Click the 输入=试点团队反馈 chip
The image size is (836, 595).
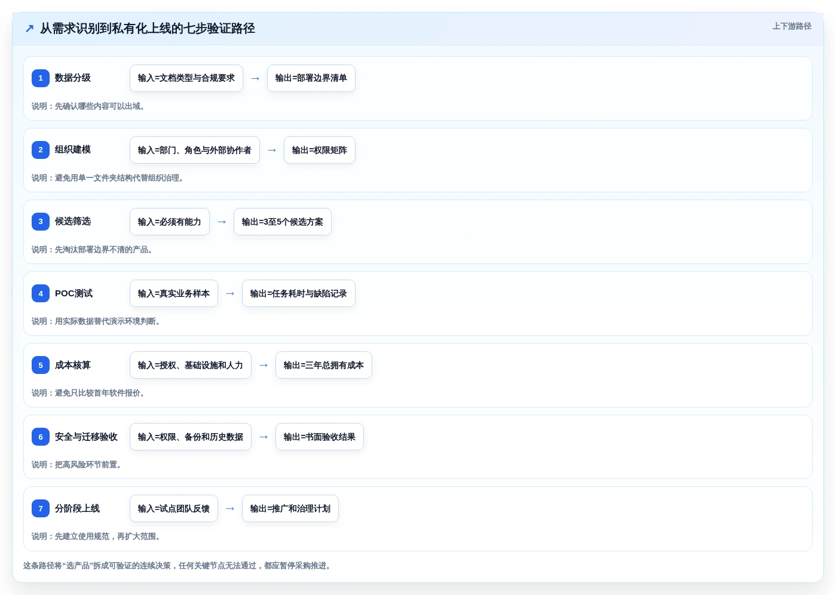click(174, 508)
